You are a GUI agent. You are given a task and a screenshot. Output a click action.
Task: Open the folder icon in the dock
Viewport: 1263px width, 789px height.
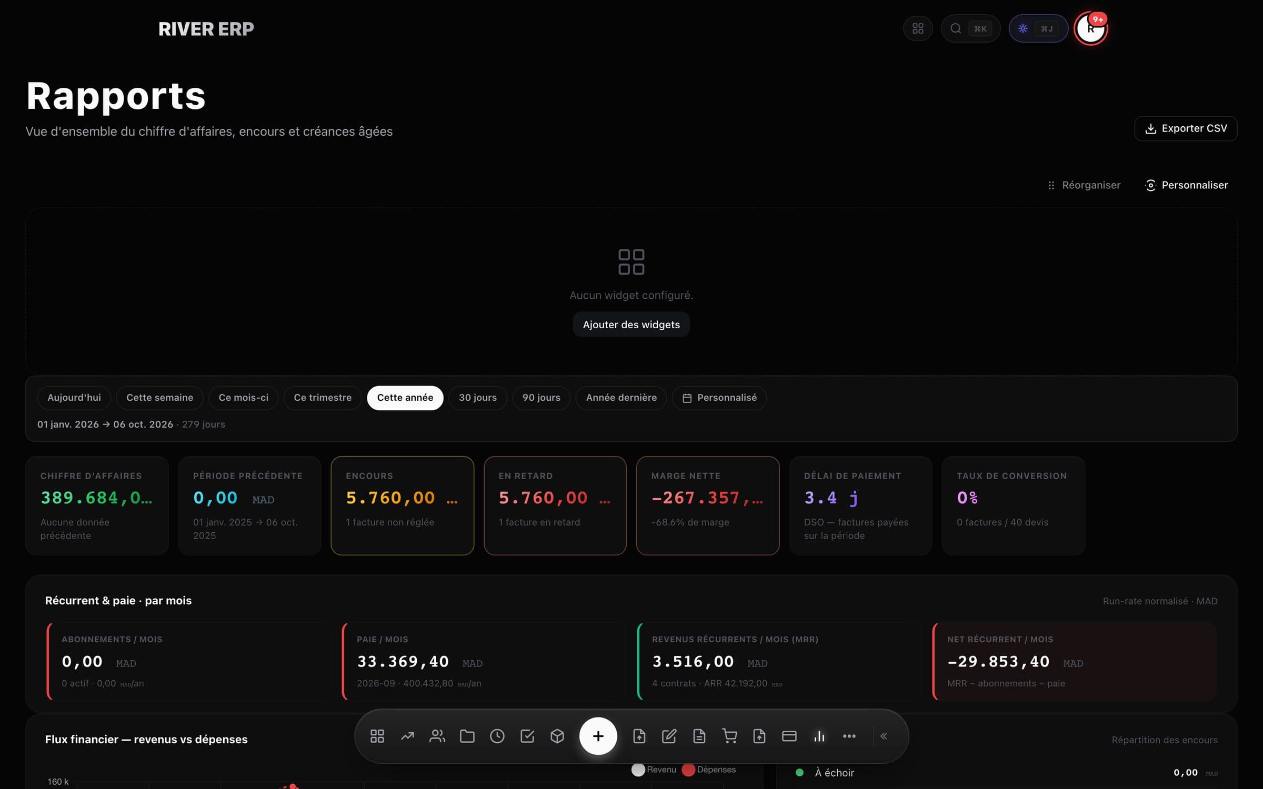[x=467, y=736]
